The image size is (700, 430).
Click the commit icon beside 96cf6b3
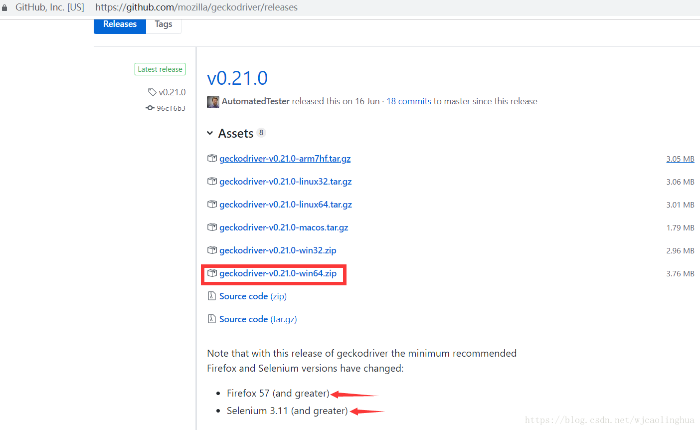(x=150, y=108)
